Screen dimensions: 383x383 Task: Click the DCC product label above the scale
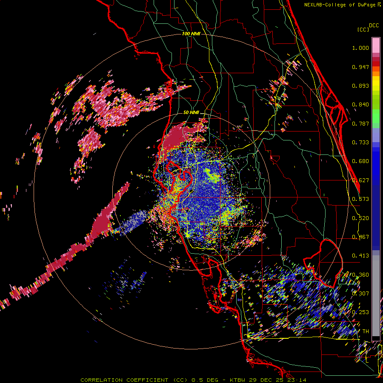374,25
